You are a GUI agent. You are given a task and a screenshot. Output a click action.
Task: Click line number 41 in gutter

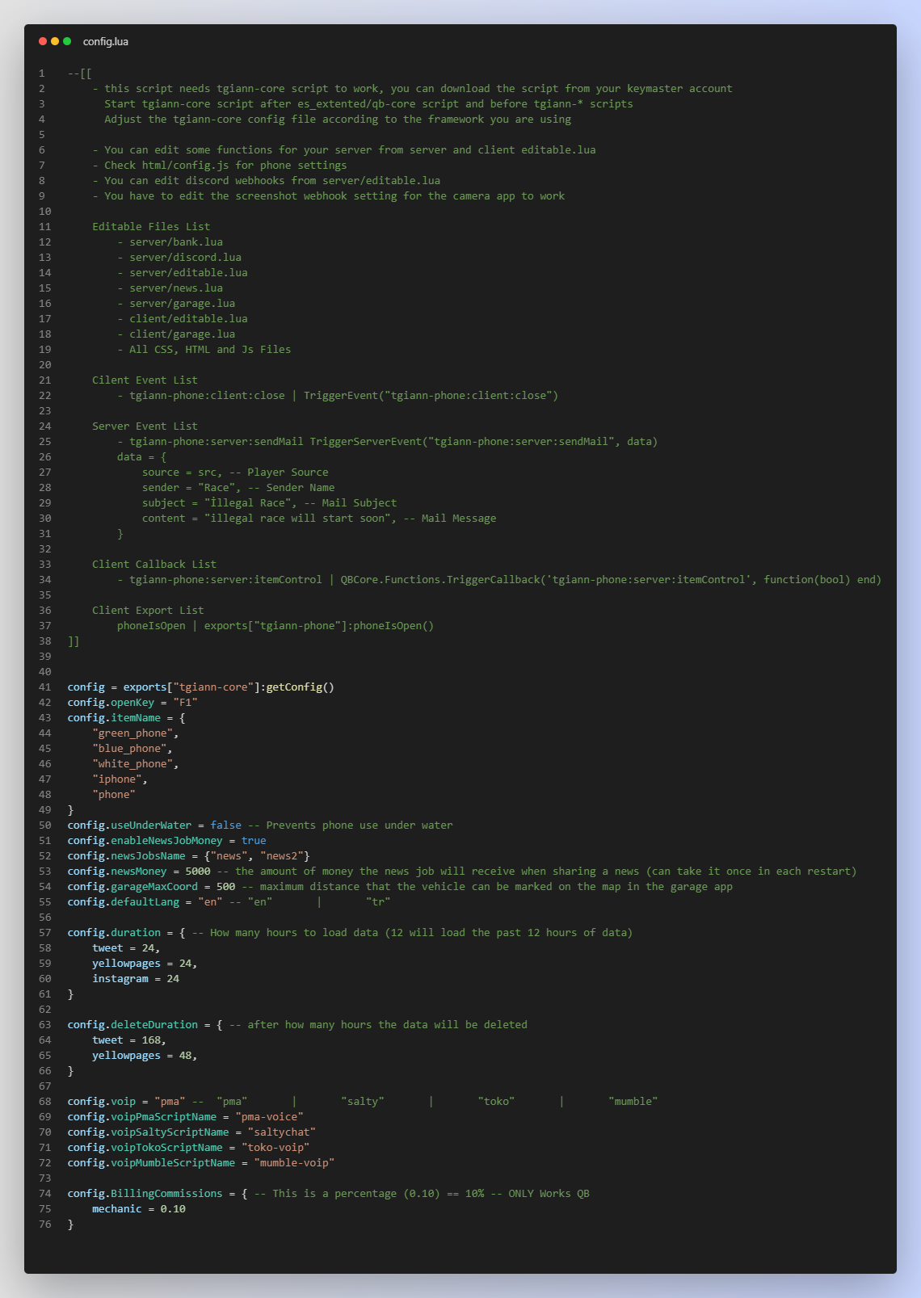click(44, 687)
